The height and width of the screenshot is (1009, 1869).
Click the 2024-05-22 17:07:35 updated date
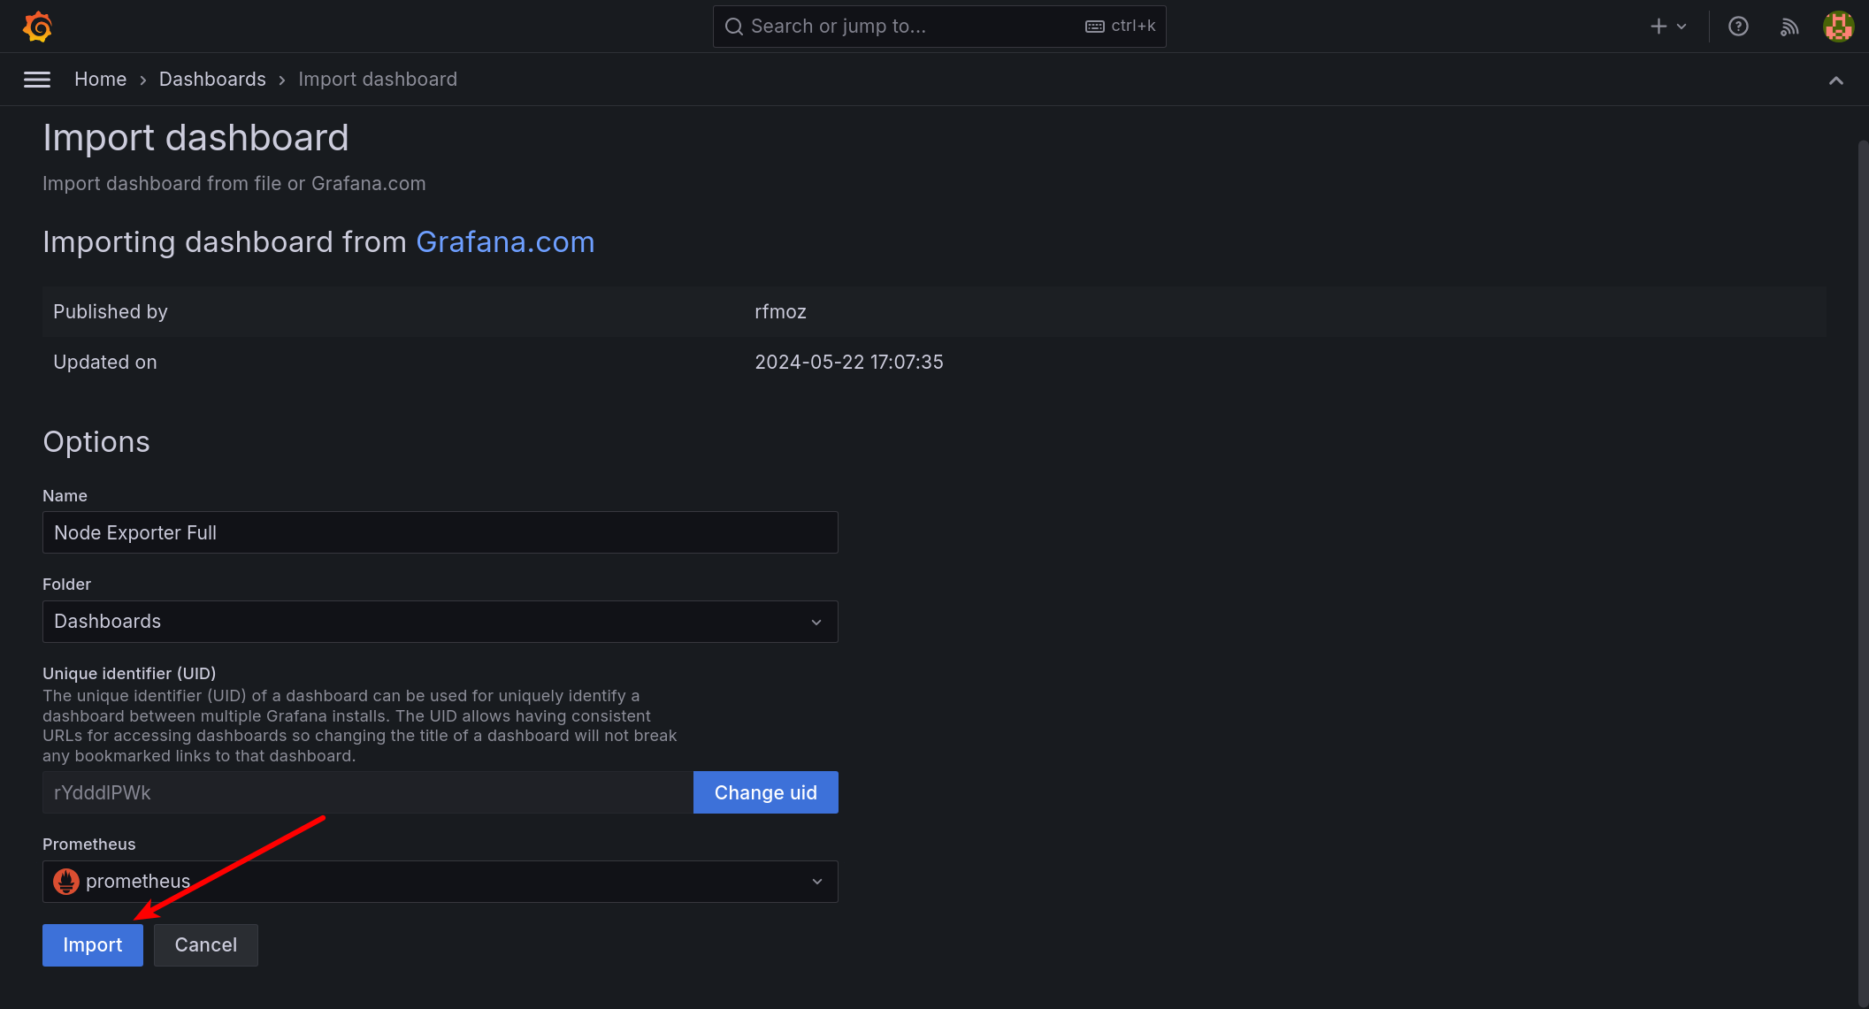849,363
